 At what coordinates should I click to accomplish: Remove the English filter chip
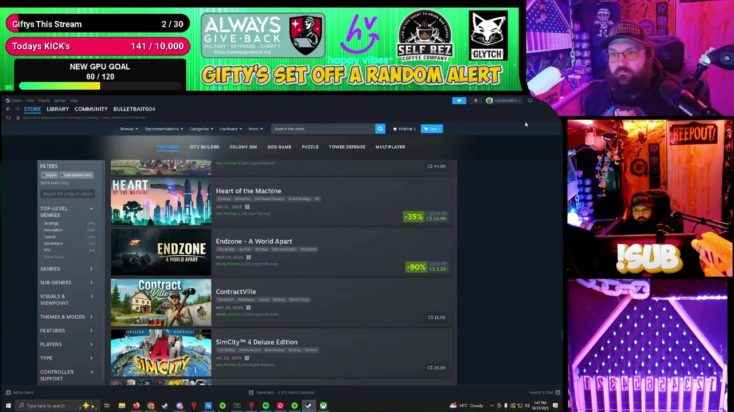(x=50, y=175)
